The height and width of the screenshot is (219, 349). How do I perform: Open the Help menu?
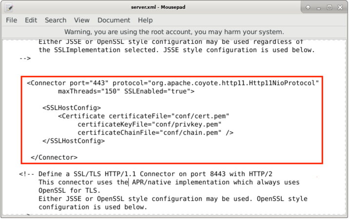(145, 20)
